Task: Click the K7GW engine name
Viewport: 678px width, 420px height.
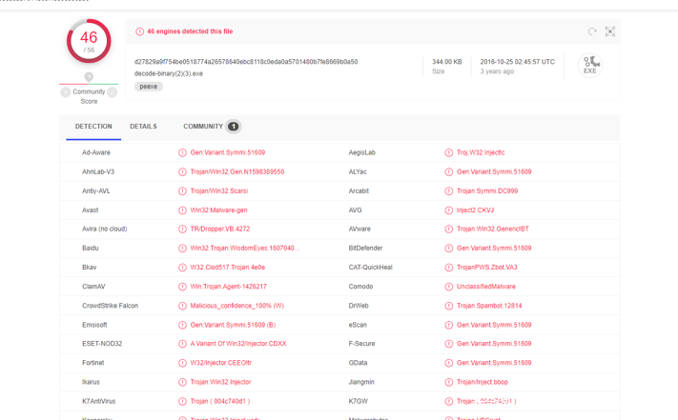Action: coord(358,402)
